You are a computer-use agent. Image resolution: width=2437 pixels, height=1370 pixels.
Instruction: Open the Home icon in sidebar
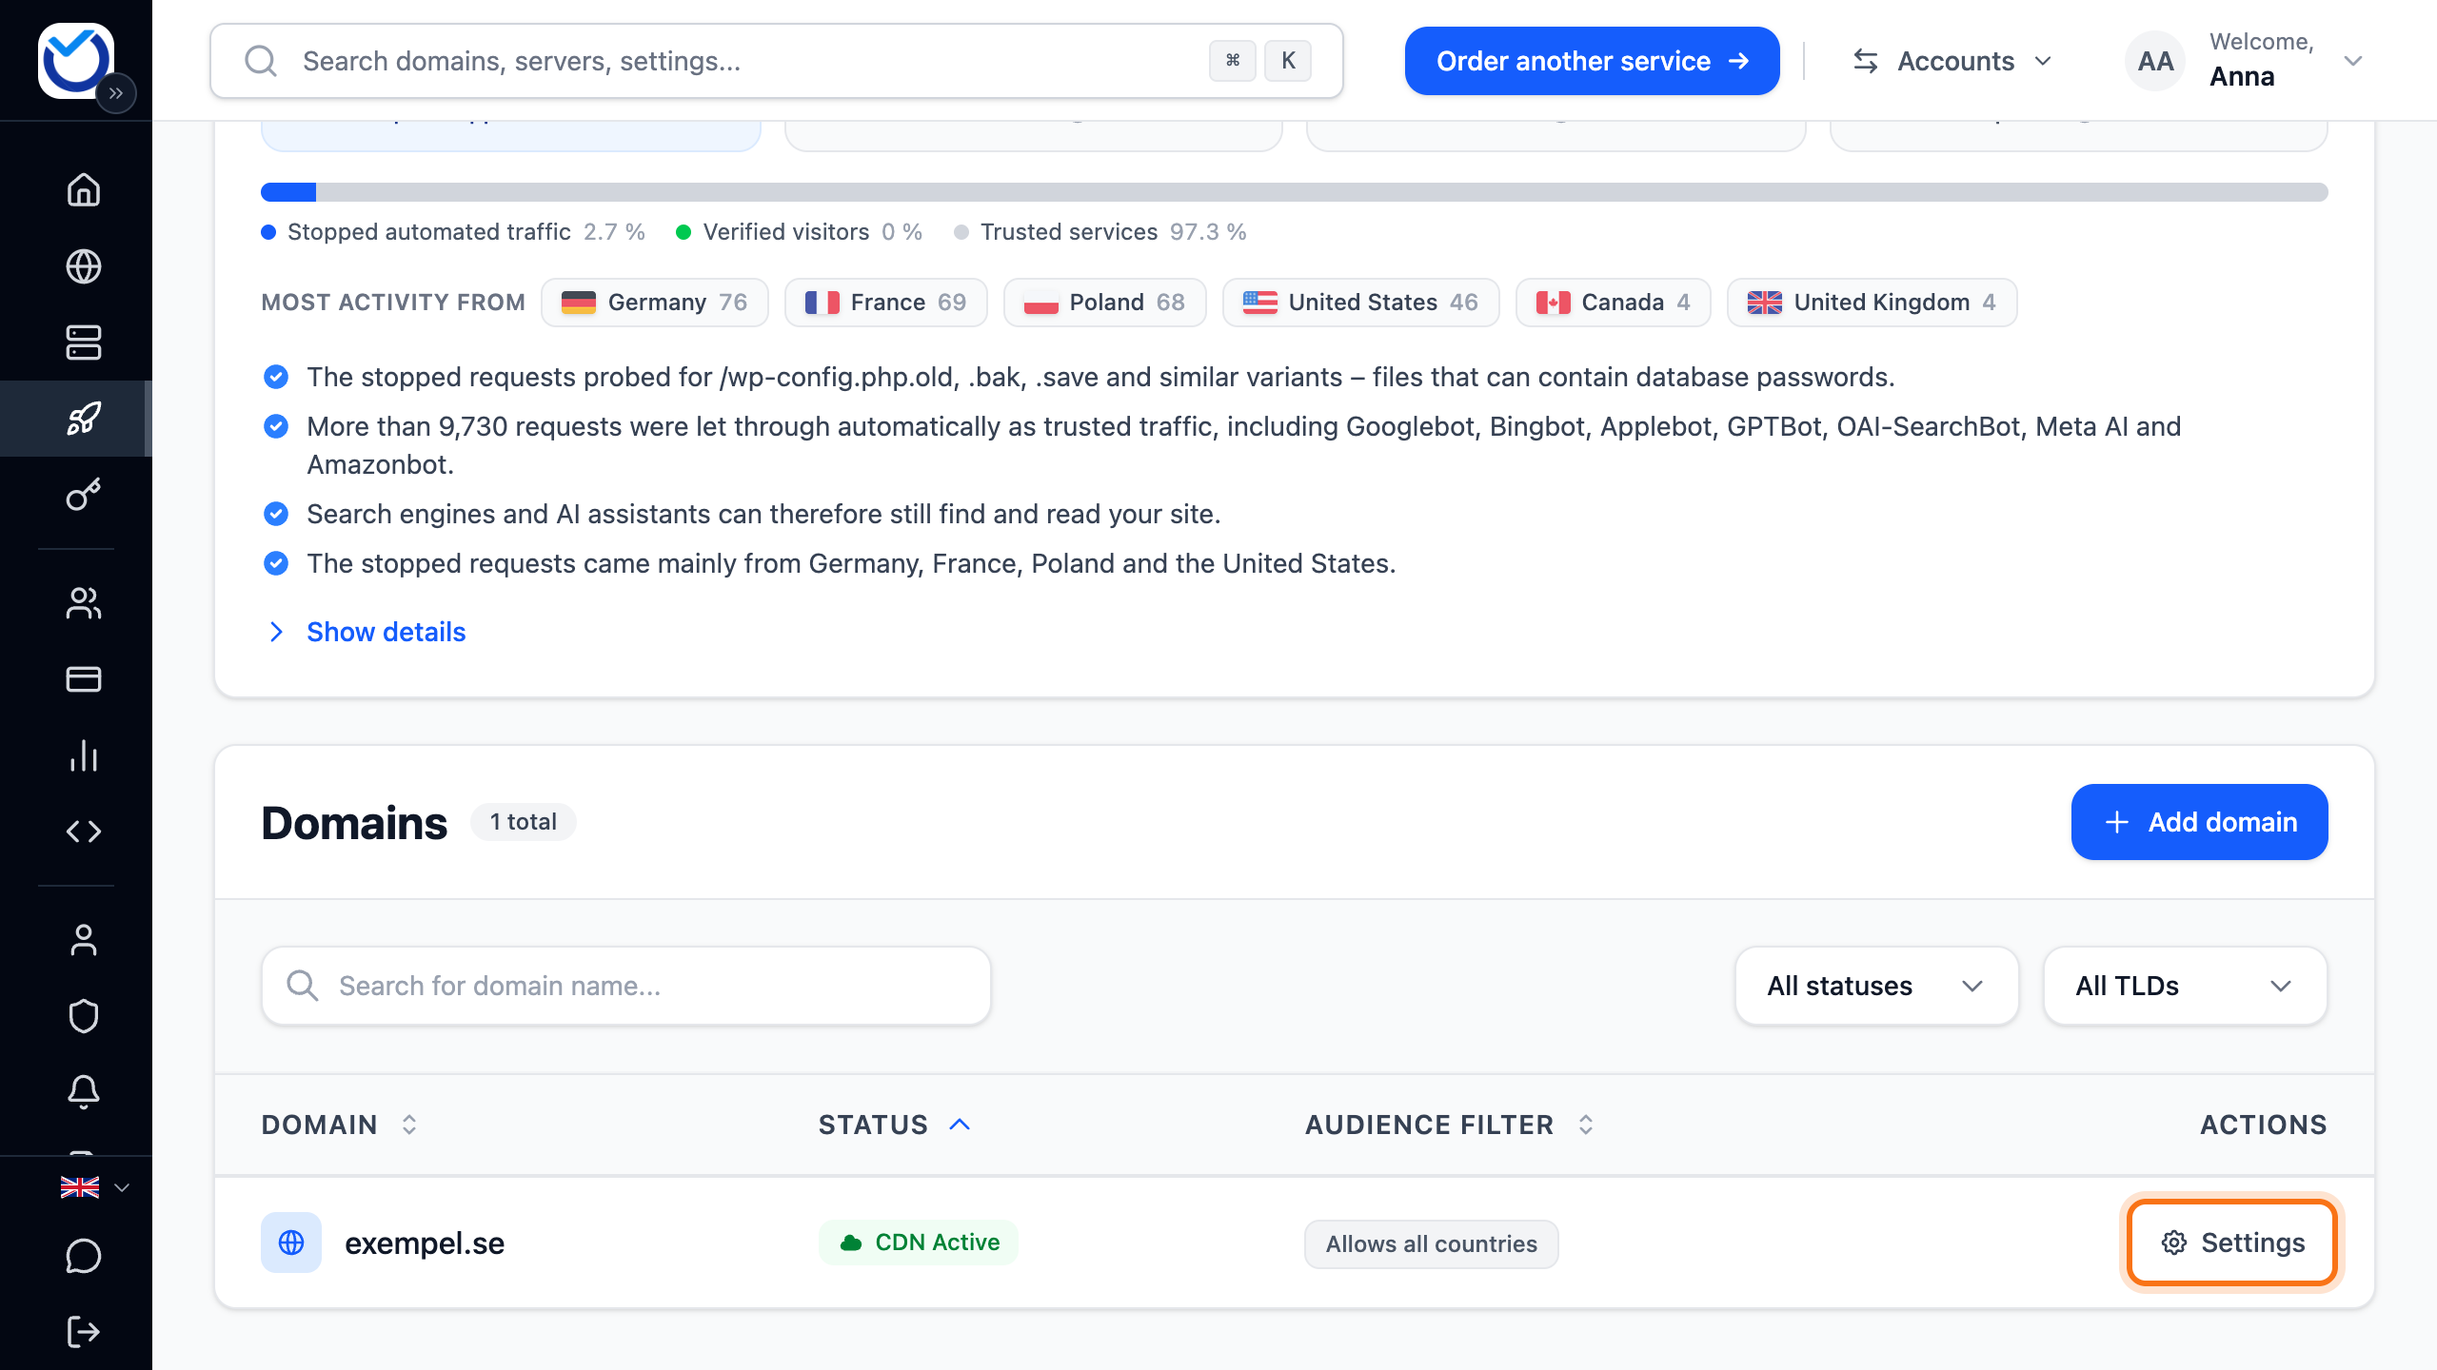84,189
